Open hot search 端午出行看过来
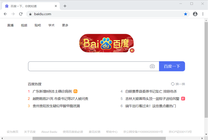The image size is (208, 140). pos(151,106)
